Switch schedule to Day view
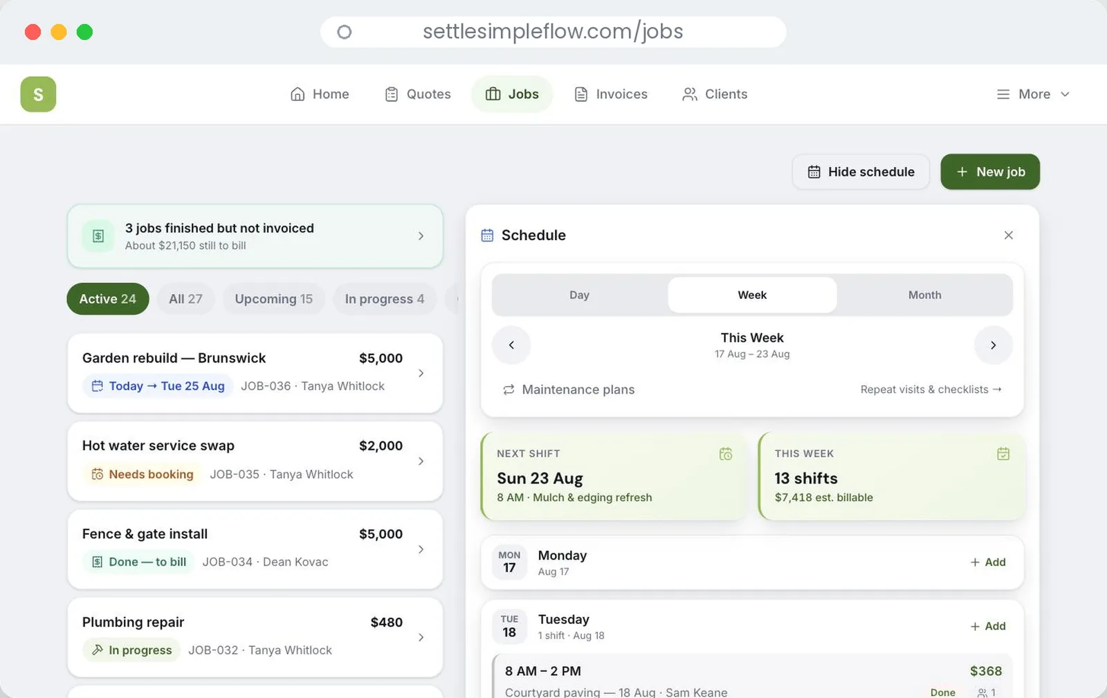The height and width of the screenshot is (698, 1107). 580,295
